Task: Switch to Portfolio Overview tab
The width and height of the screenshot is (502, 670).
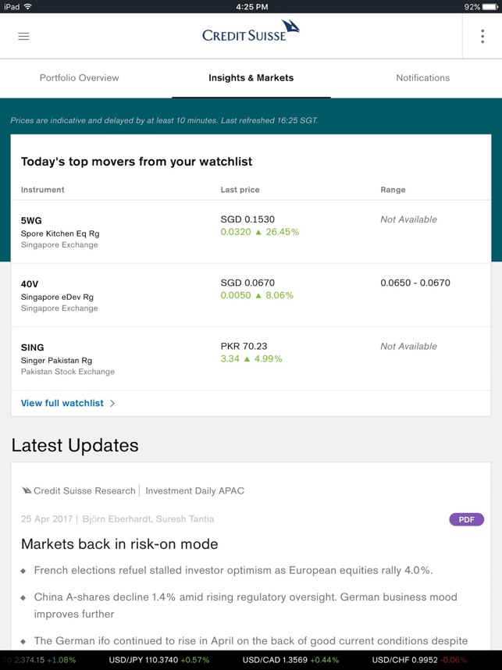Action: pyautogui.click(x=79, y=78)
